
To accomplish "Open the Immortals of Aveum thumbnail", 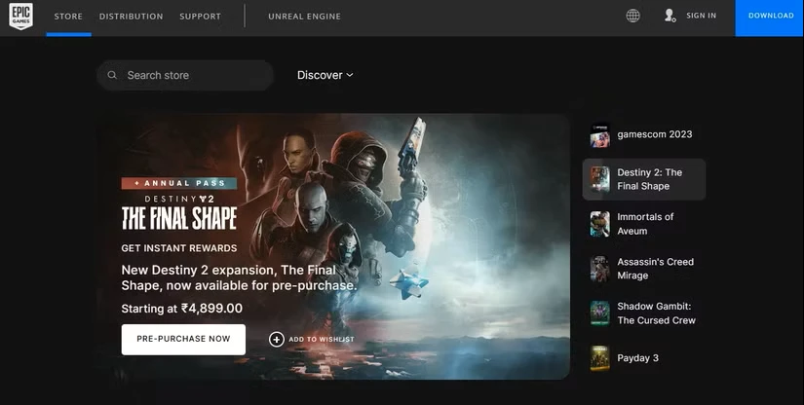I will (x=599, y=224).
